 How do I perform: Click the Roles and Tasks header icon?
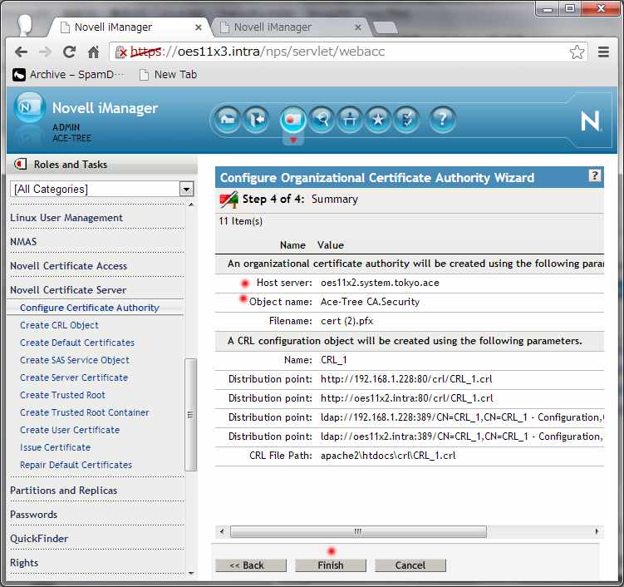pyautogui.click(x=20, y=164)
